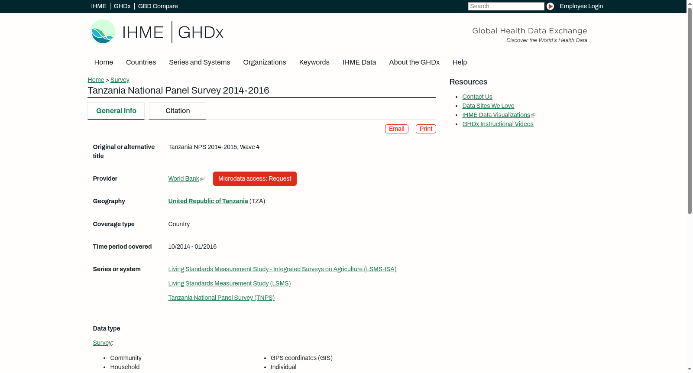
Task: Click the text Tanzania NPS 2014-2015, Wave 4
Action: 214,147
